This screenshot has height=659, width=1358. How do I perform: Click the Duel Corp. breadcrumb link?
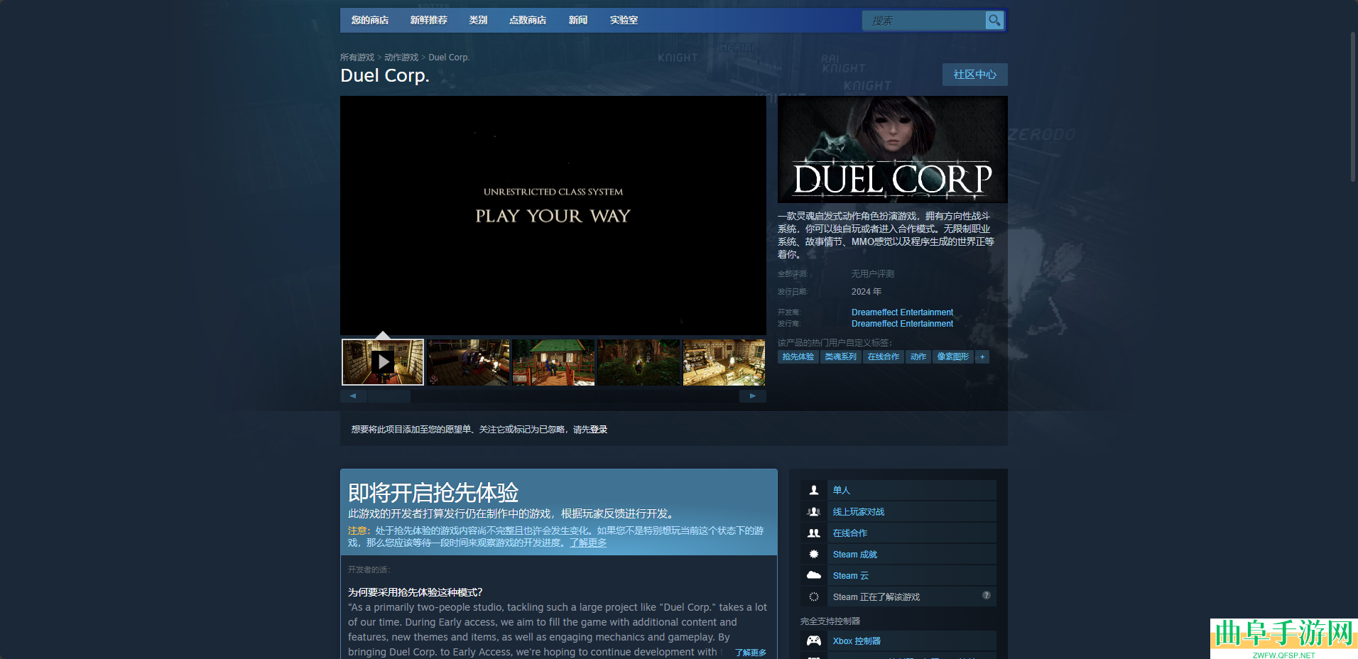coord(449,58)
